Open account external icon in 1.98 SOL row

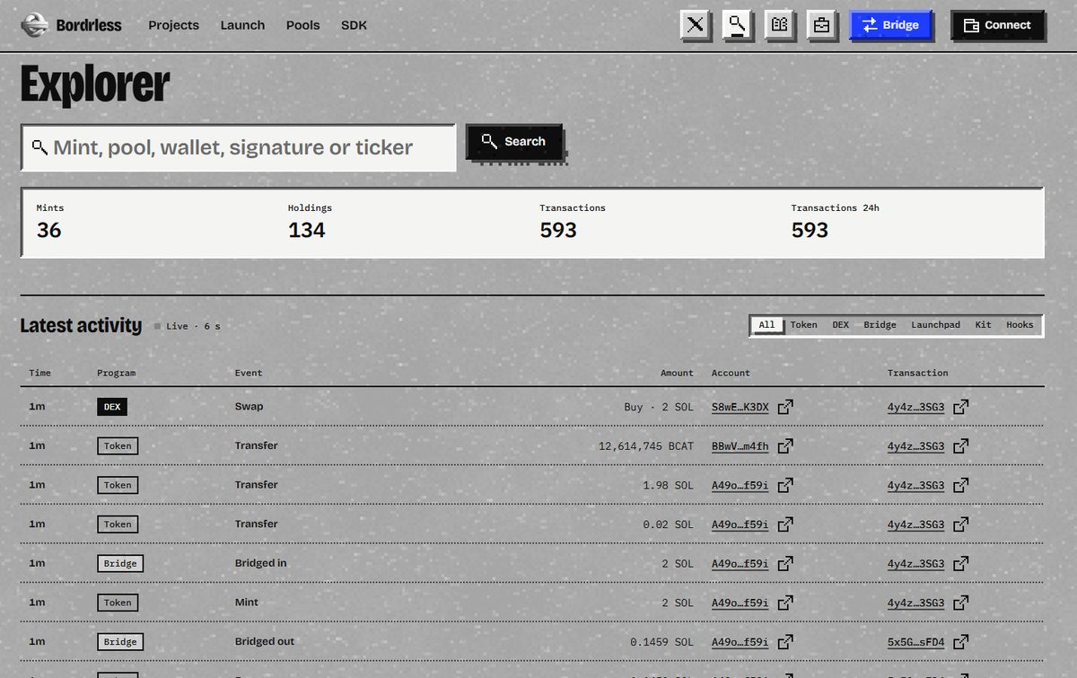point(785,485)
